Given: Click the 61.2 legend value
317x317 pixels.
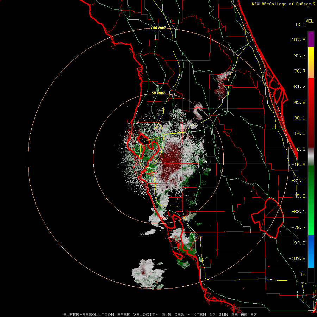Looking at the screenshot, I should tap(300, 87).
